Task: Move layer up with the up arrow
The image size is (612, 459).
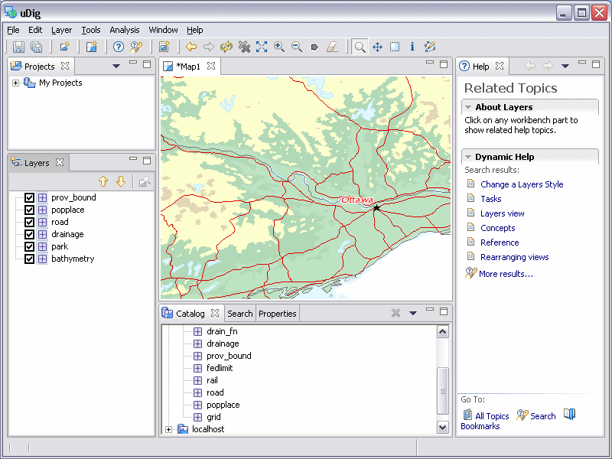Action: (103, 181)
